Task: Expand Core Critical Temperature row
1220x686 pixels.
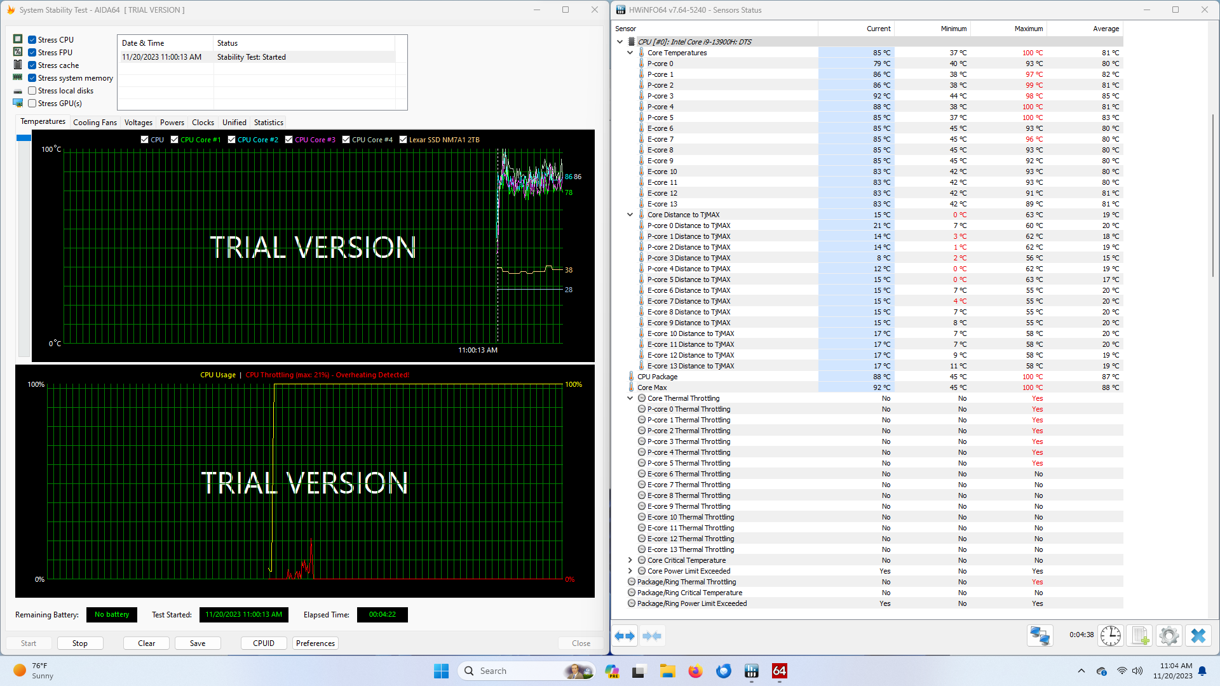Action: coord(630,560)
